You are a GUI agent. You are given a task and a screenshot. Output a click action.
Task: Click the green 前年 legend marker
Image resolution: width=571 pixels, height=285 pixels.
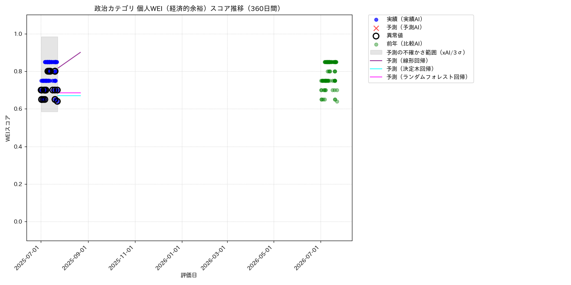376,44
